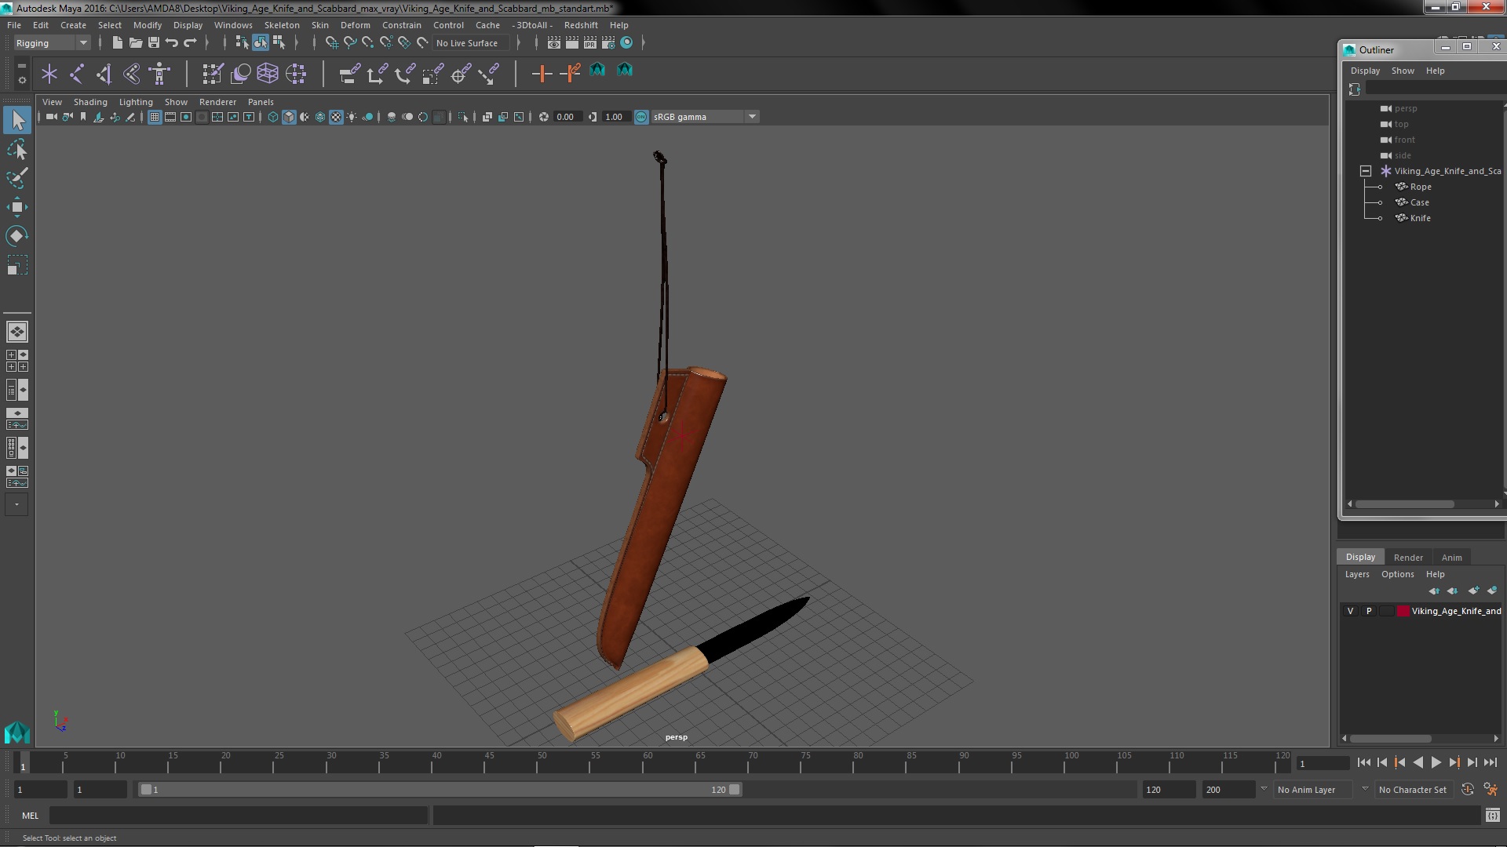Viewport: 1507px width, 847px height.
Task: Click the IK Handle shelf icon
Action: click(104, 74)
